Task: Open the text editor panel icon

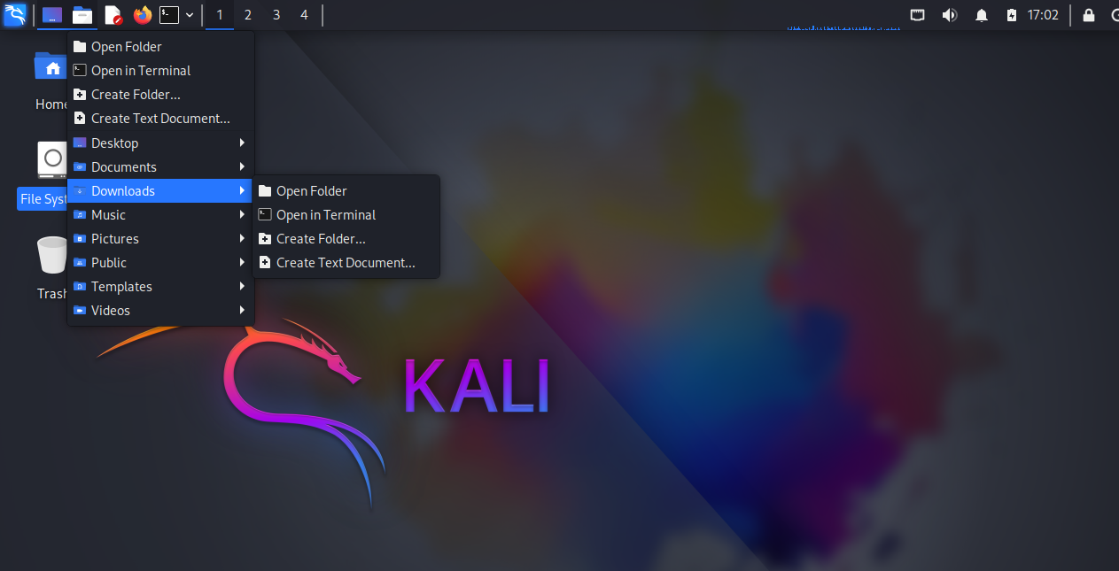Action: [113, 15]
